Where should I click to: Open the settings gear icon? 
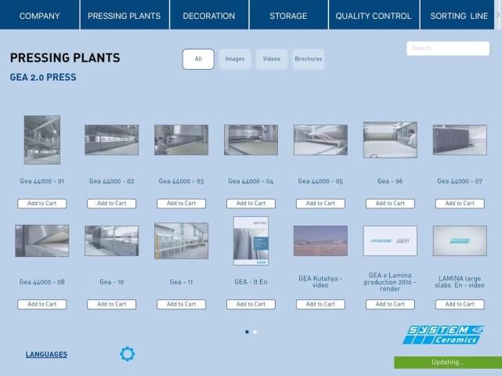coord(128,354)
